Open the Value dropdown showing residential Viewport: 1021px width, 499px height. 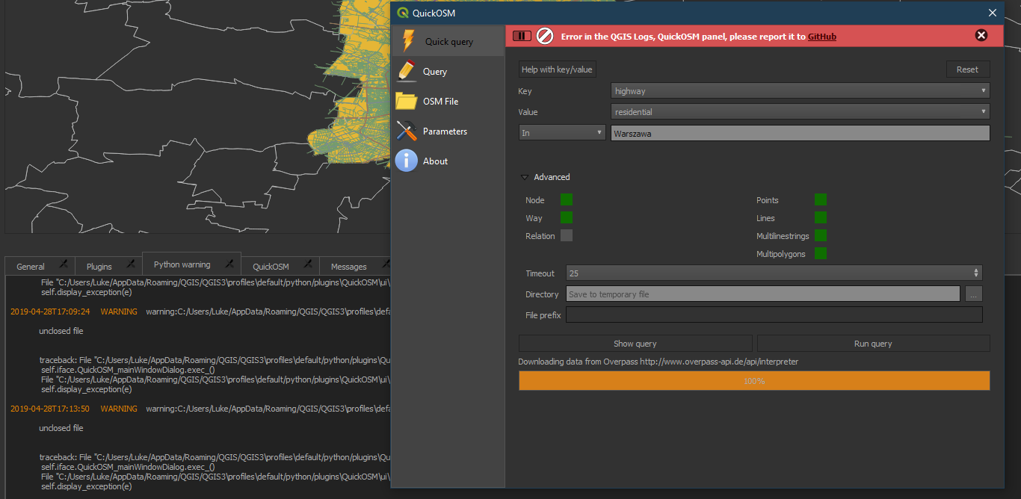[x=801, y=112]
